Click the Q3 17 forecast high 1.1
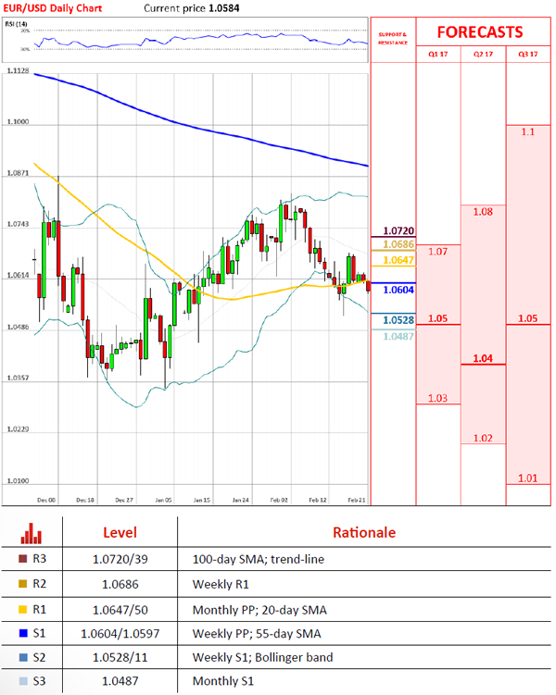Screen dimensions: 556x695 [528, 132]
